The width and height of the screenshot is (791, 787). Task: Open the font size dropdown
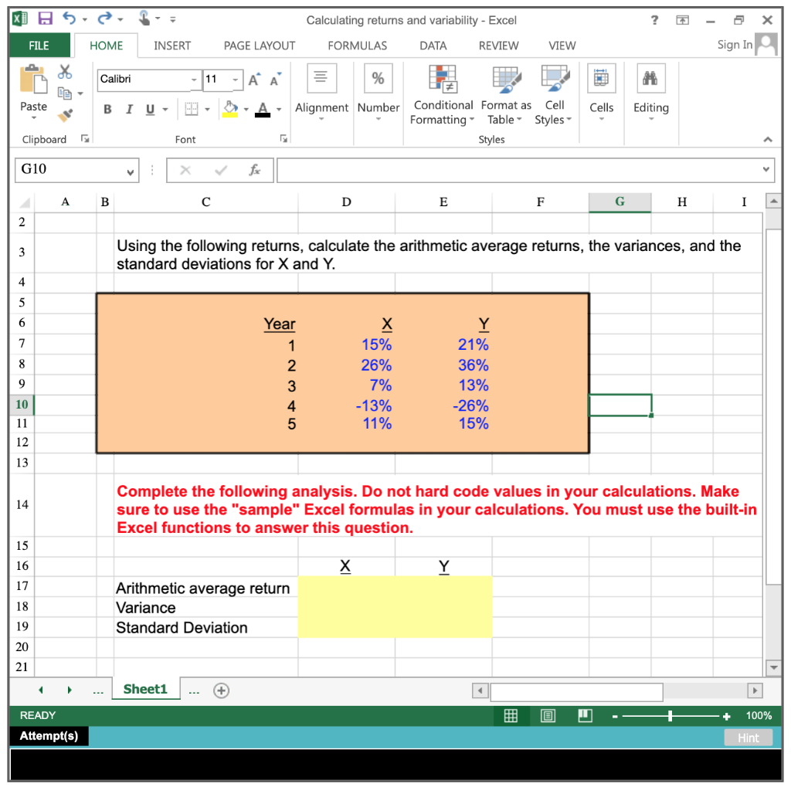click(235, 80)
